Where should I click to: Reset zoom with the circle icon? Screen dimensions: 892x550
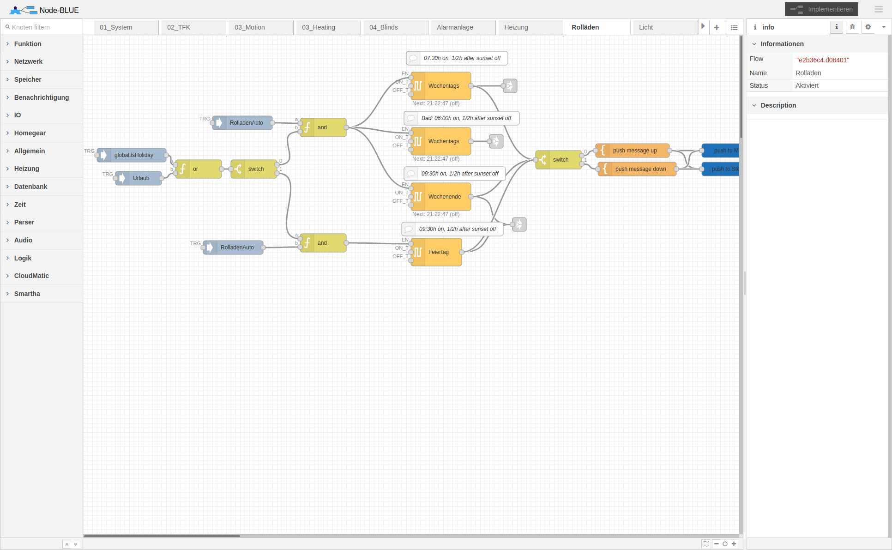(725, 544)
